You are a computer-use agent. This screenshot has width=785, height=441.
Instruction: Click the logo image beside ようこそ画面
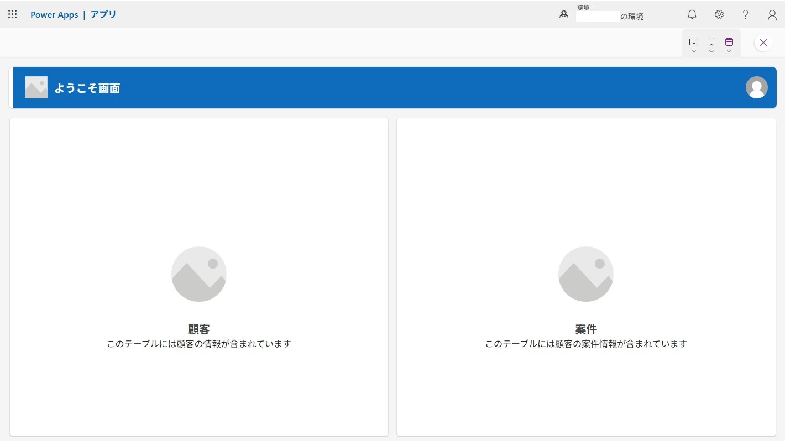pos(36,87)
